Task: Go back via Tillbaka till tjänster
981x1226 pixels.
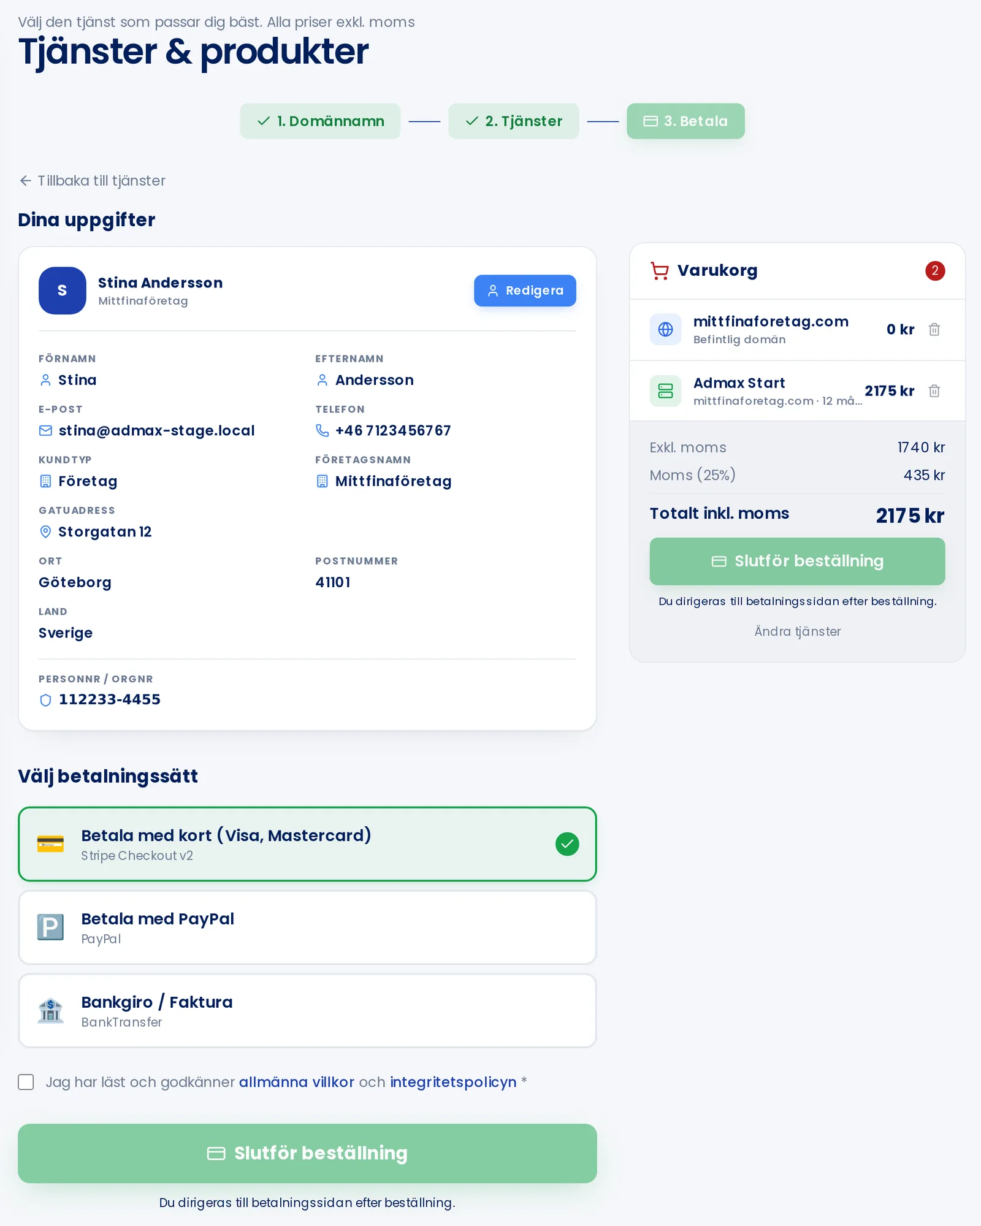Action: pyautogui.click(x=92, y=181)
